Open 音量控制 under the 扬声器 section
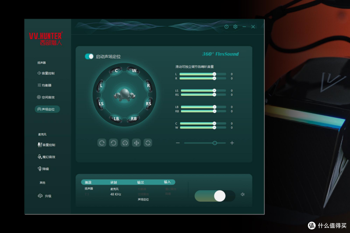 click(x=46, y=73)
